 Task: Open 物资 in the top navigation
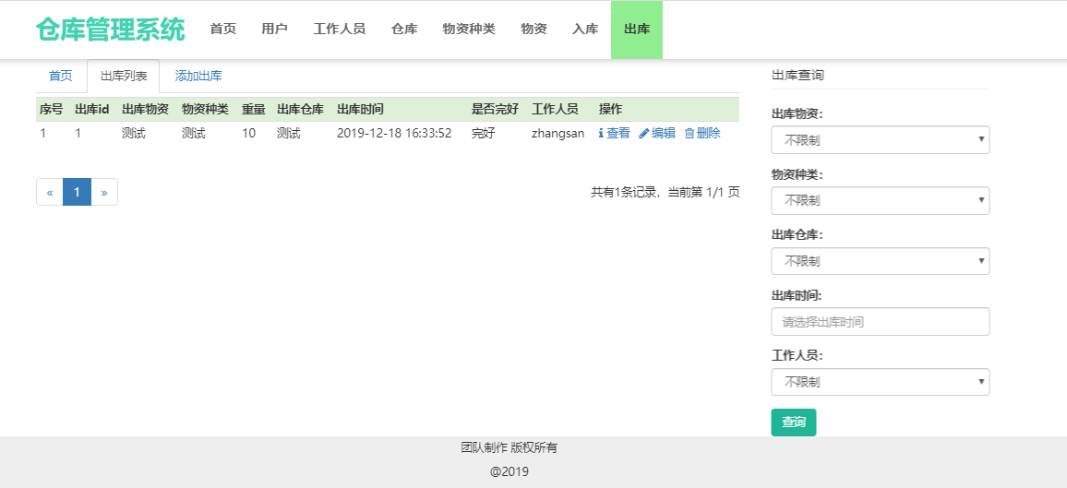point(533,30)
